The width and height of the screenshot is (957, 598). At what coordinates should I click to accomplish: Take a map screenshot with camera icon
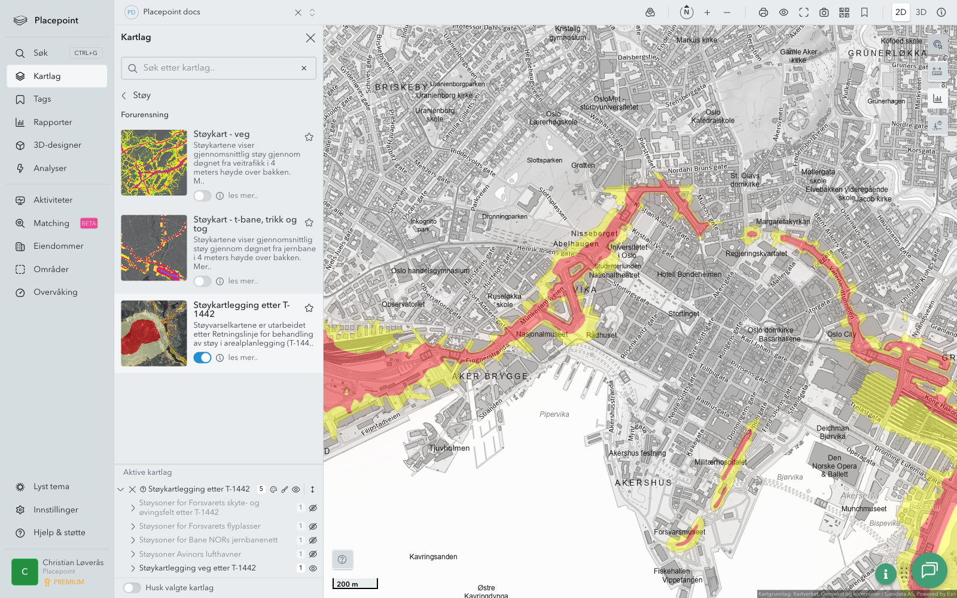pyautogui.click(x=824, y=13)
